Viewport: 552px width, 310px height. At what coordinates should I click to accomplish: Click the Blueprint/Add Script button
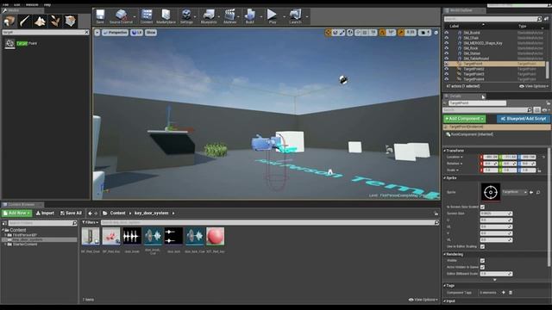coord(524,119)
